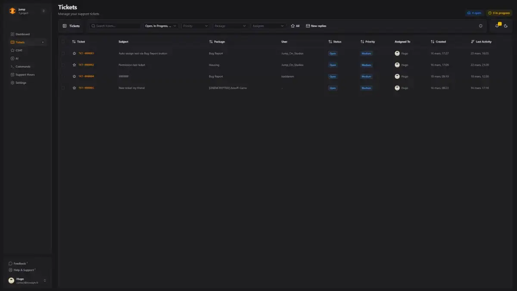Open ticket link TKT-000002
This screenshot has height=291, width=517.
pos(86,65)
